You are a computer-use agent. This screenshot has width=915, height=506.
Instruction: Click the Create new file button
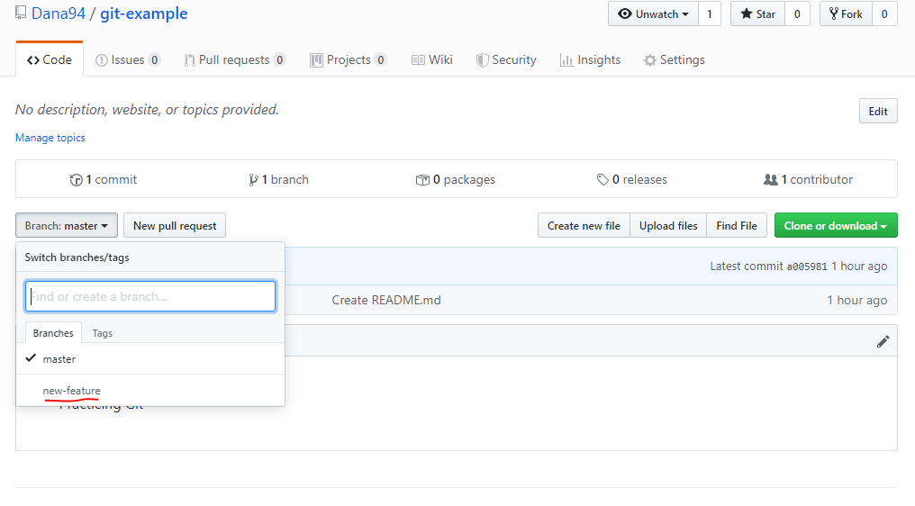click(x=584, y=225)
